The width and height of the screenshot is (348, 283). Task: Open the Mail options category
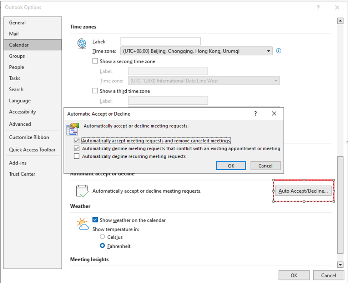(32, 34)
